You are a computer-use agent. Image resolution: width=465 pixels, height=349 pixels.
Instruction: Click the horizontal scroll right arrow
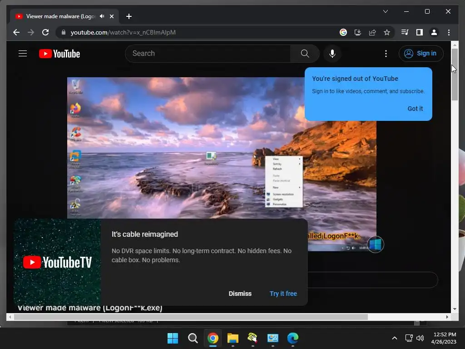pos(447,317)
